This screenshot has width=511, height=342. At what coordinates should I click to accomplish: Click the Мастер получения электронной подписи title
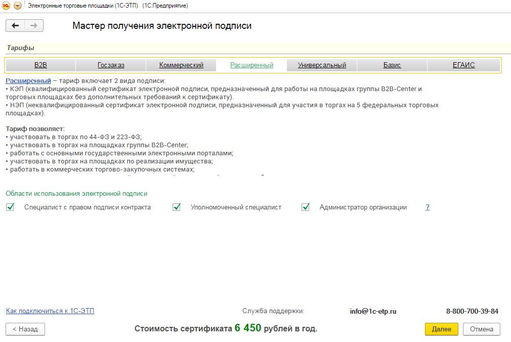pyautogui.click(x=162, y=25)
